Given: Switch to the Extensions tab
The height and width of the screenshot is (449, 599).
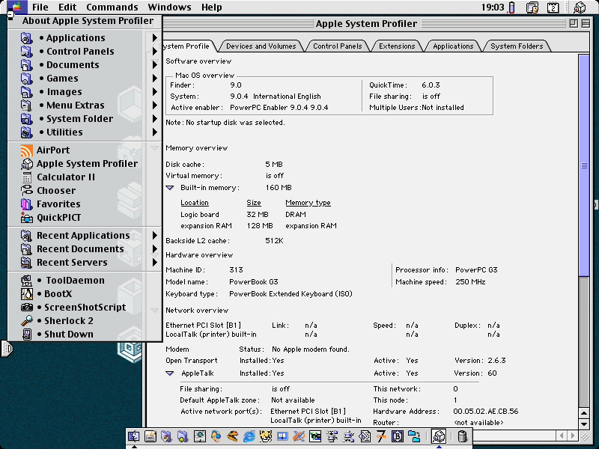Looking at the screenshot, I should [x=397, y=46].
